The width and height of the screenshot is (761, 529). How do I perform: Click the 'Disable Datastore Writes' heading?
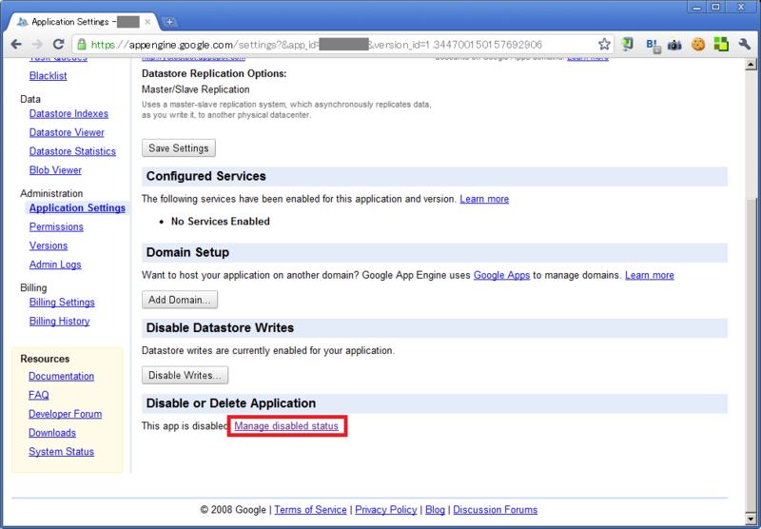click(220, 327)
